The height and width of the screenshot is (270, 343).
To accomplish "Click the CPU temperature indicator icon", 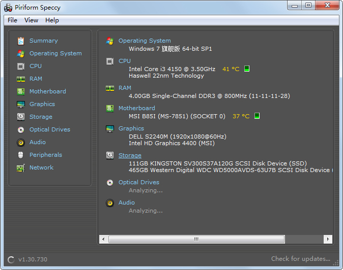I will pyautogui.click(x=247, y=69).
